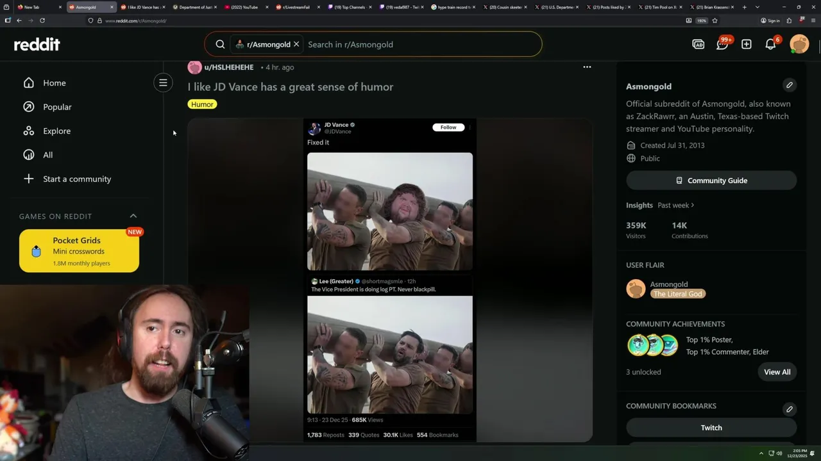Collapse the left navigation sidebar
The width and height of the screenshot is (821, 461).
(163, 83)
